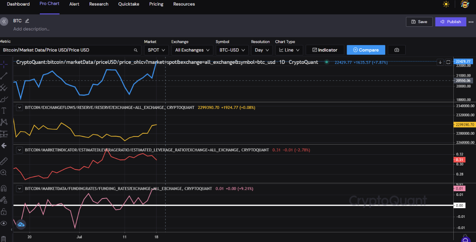Image resolution: width=476 pixels, height=242 pixels.
Task: Enable magnet mode for drawings
Action: click(x=4, y=188)
